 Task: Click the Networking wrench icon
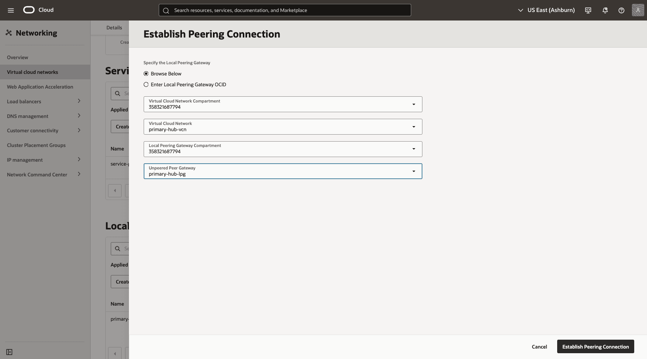tap(9, 33)
